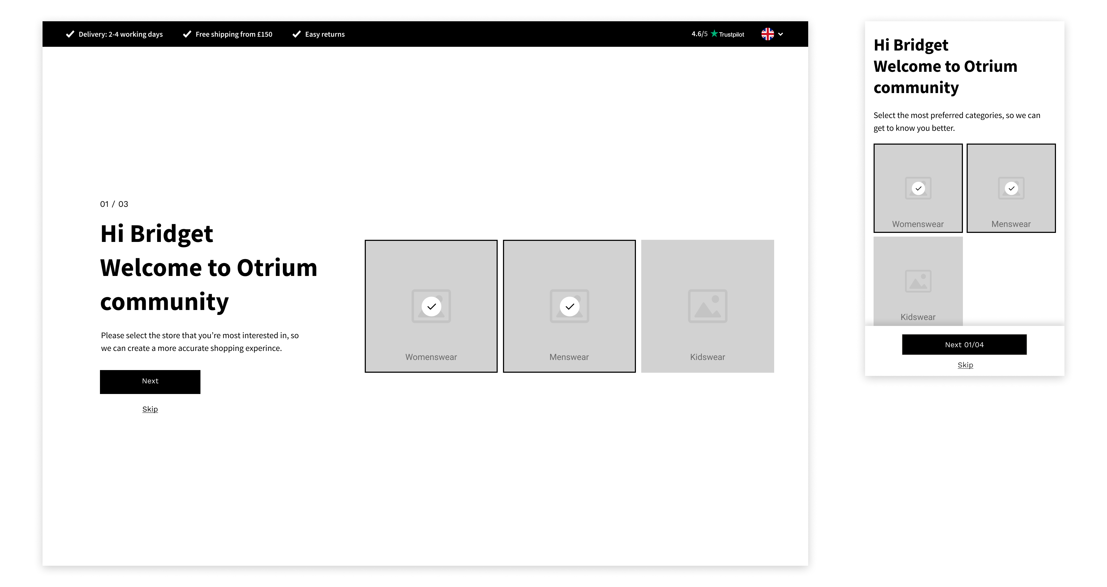Deselect Menswear card in desktop view
The image size is (1107, 587).
tap(569, 306)
